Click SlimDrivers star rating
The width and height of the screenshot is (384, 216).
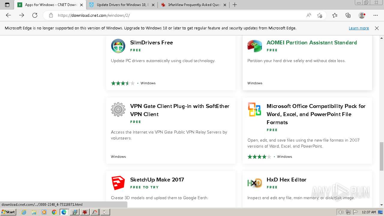tap(123, 83)
